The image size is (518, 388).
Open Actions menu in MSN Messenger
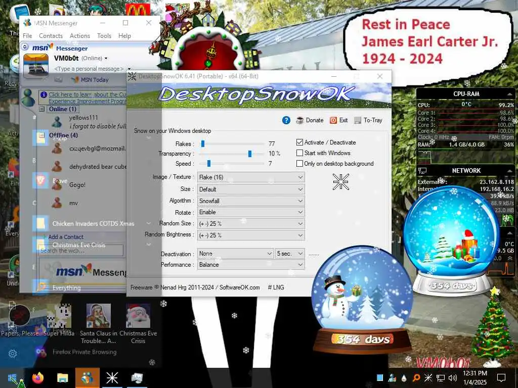[80, 36]
